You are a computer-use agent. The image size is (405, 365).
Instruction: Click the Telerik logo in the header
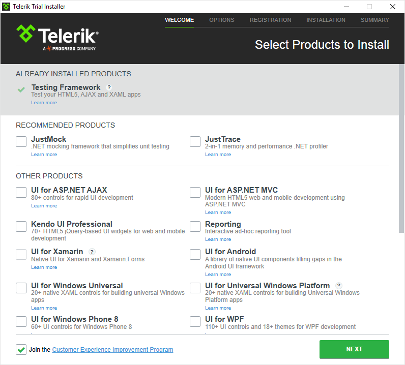[57, 38]
